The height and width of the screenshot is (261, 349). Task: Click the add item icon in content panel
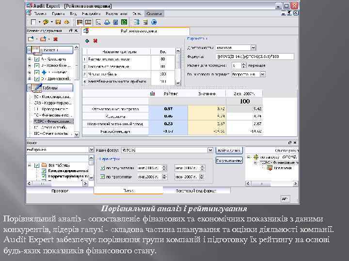(31, 39)
